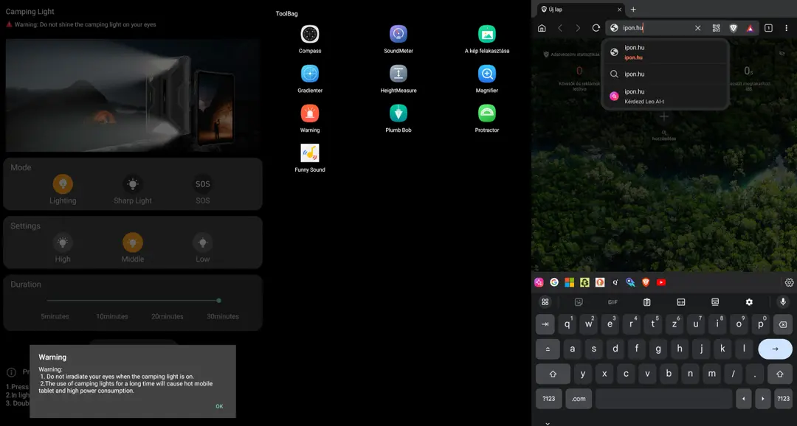Screen dimensions: 797x426
Task: Launch the Magnifier tool
Action: coord(487,74)
